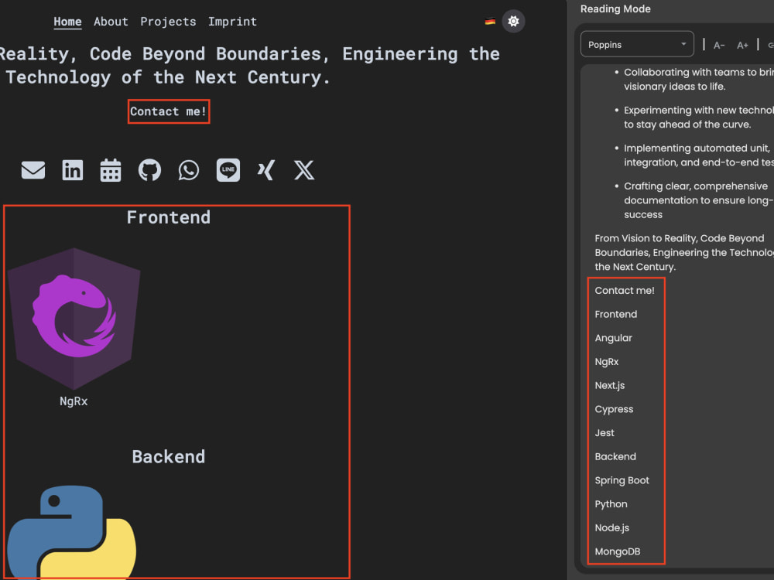
Task: Click 'NgRx' in Reading Mode list
Action: tap(607, 361)
